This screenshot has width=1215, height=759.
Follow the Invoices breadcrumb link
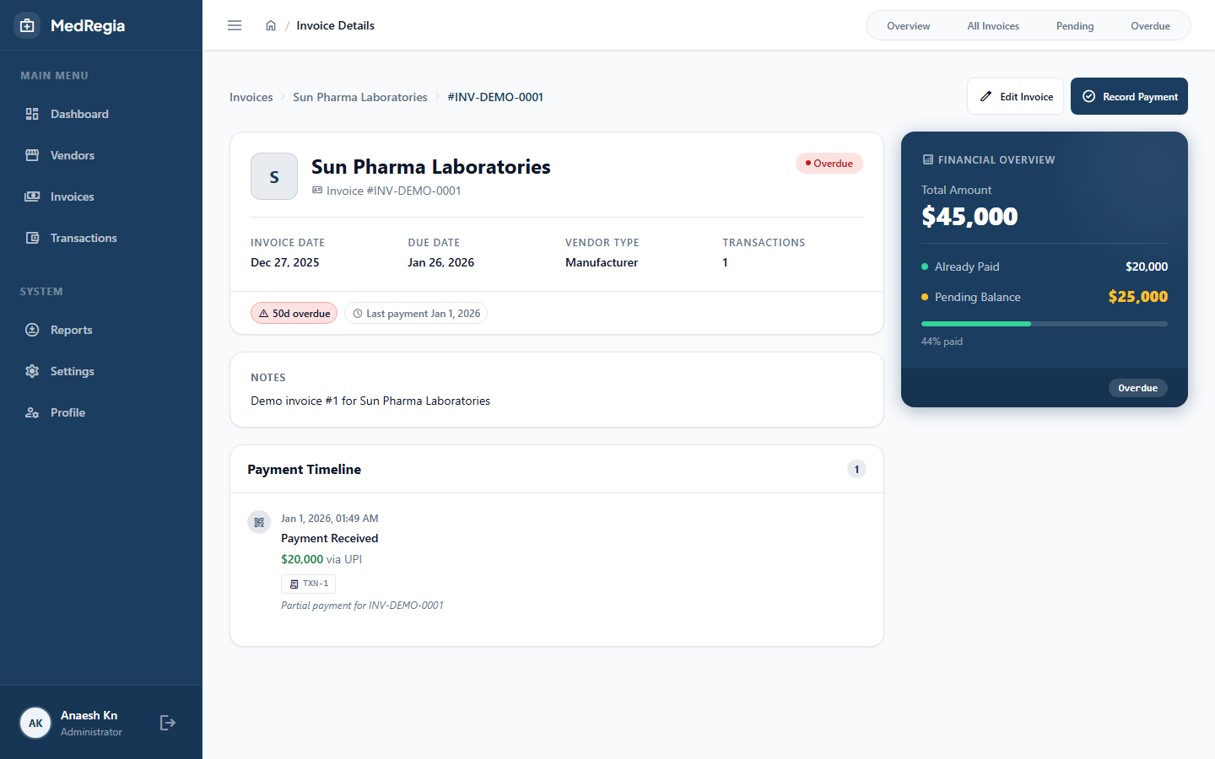pos(251,97)
